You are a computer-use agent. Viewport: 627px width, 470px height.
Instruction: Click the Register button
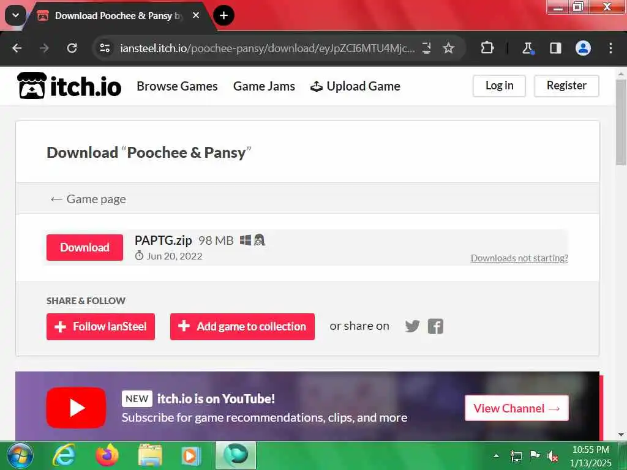(566, 86)
